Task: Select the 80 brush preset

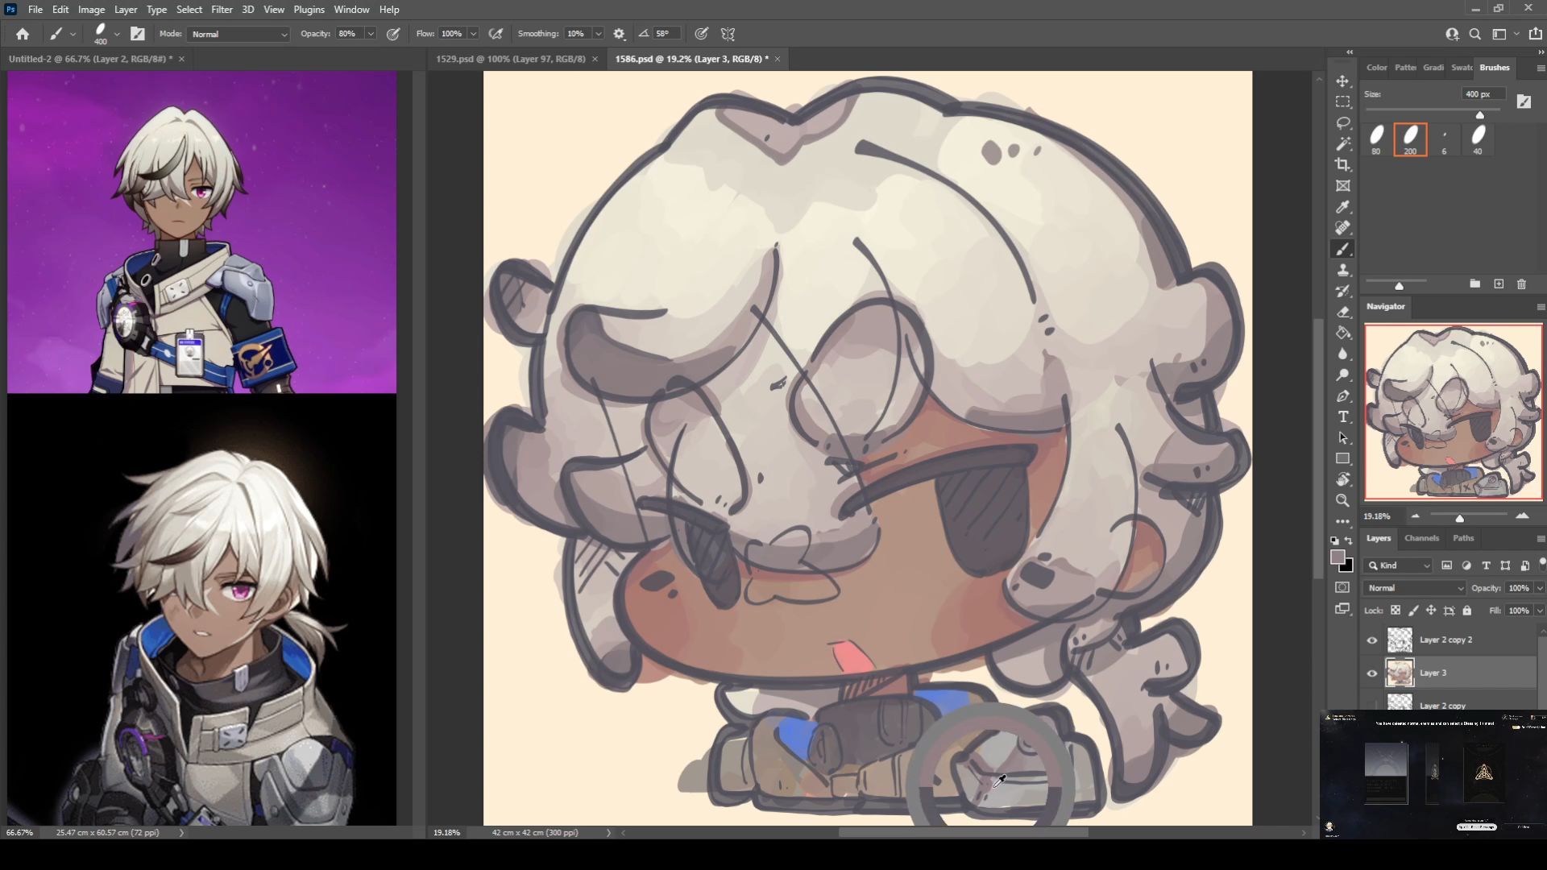Action: [x=1376, y=139]
